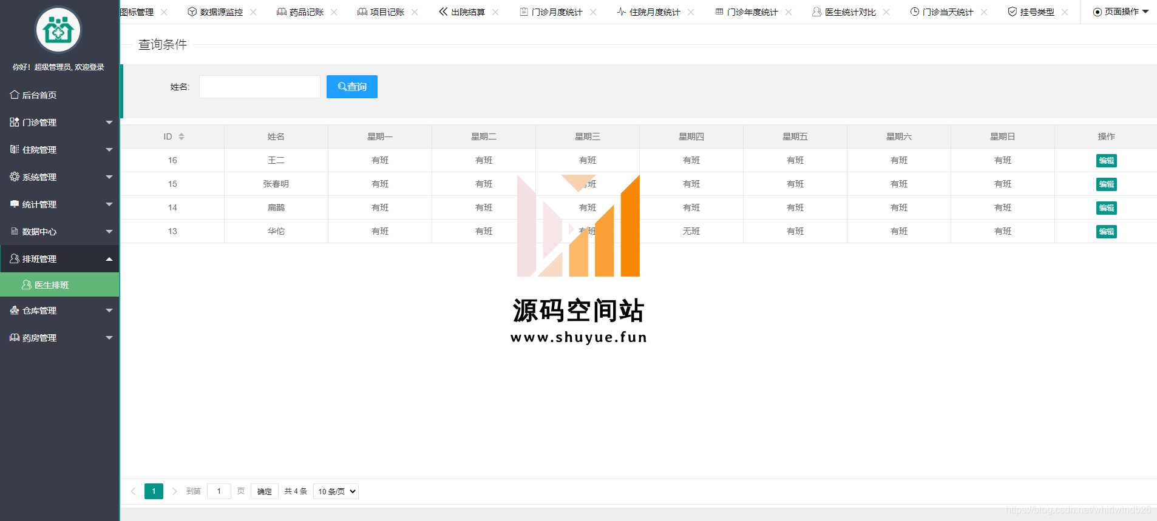The image size is (1157, 521).
Task: Open the 页面操作 dropdown
Action: coord(1121,12)
